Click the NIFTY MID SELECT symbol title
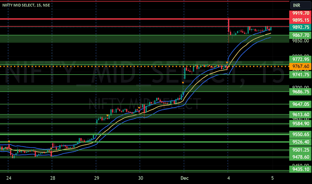 [26, 5]
